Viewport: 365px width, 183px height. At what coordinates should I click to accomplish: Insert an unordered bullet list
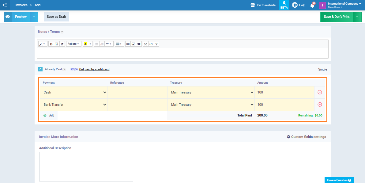(x=96, y=44)
